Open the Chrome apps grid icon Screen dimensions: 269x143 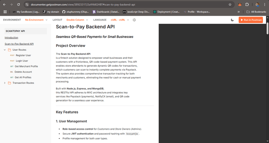(5, 12)
